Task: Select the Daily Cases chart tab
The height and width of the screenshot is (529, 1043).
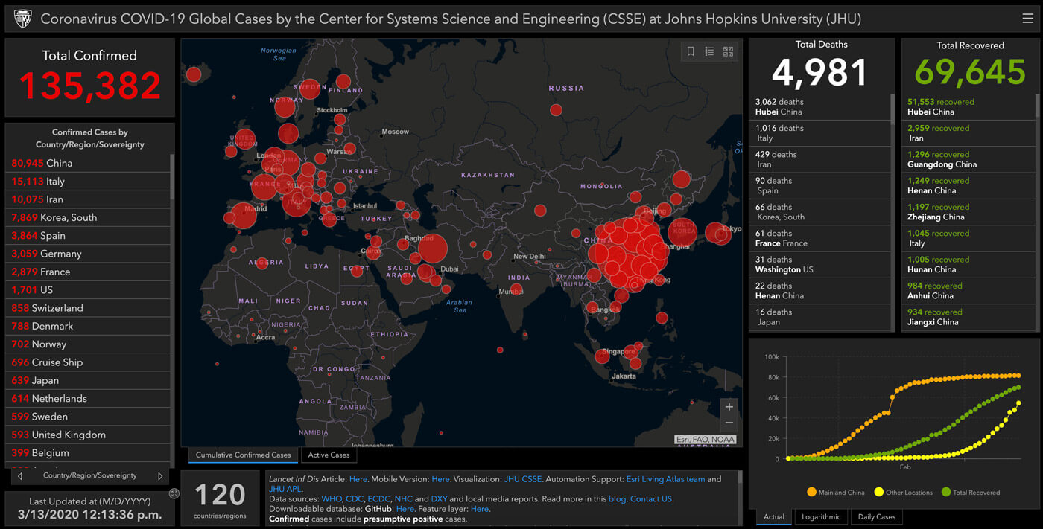Action: [876, 516]
